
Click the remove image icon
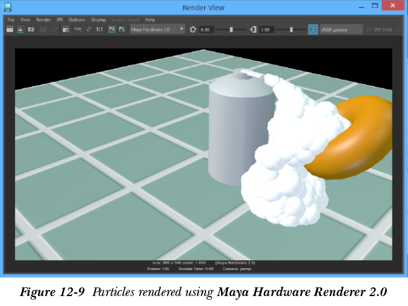pos(122,29)
